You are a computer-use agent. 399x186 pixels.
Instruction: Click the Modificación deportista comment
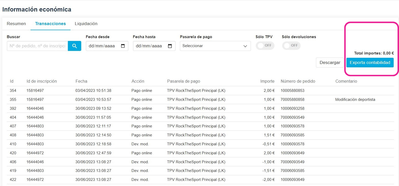(355, 100)
